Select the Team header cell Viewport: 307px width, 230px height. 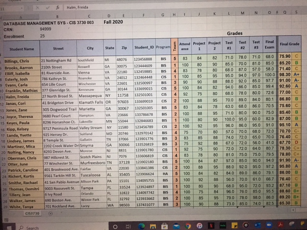[x=175, y=46]
